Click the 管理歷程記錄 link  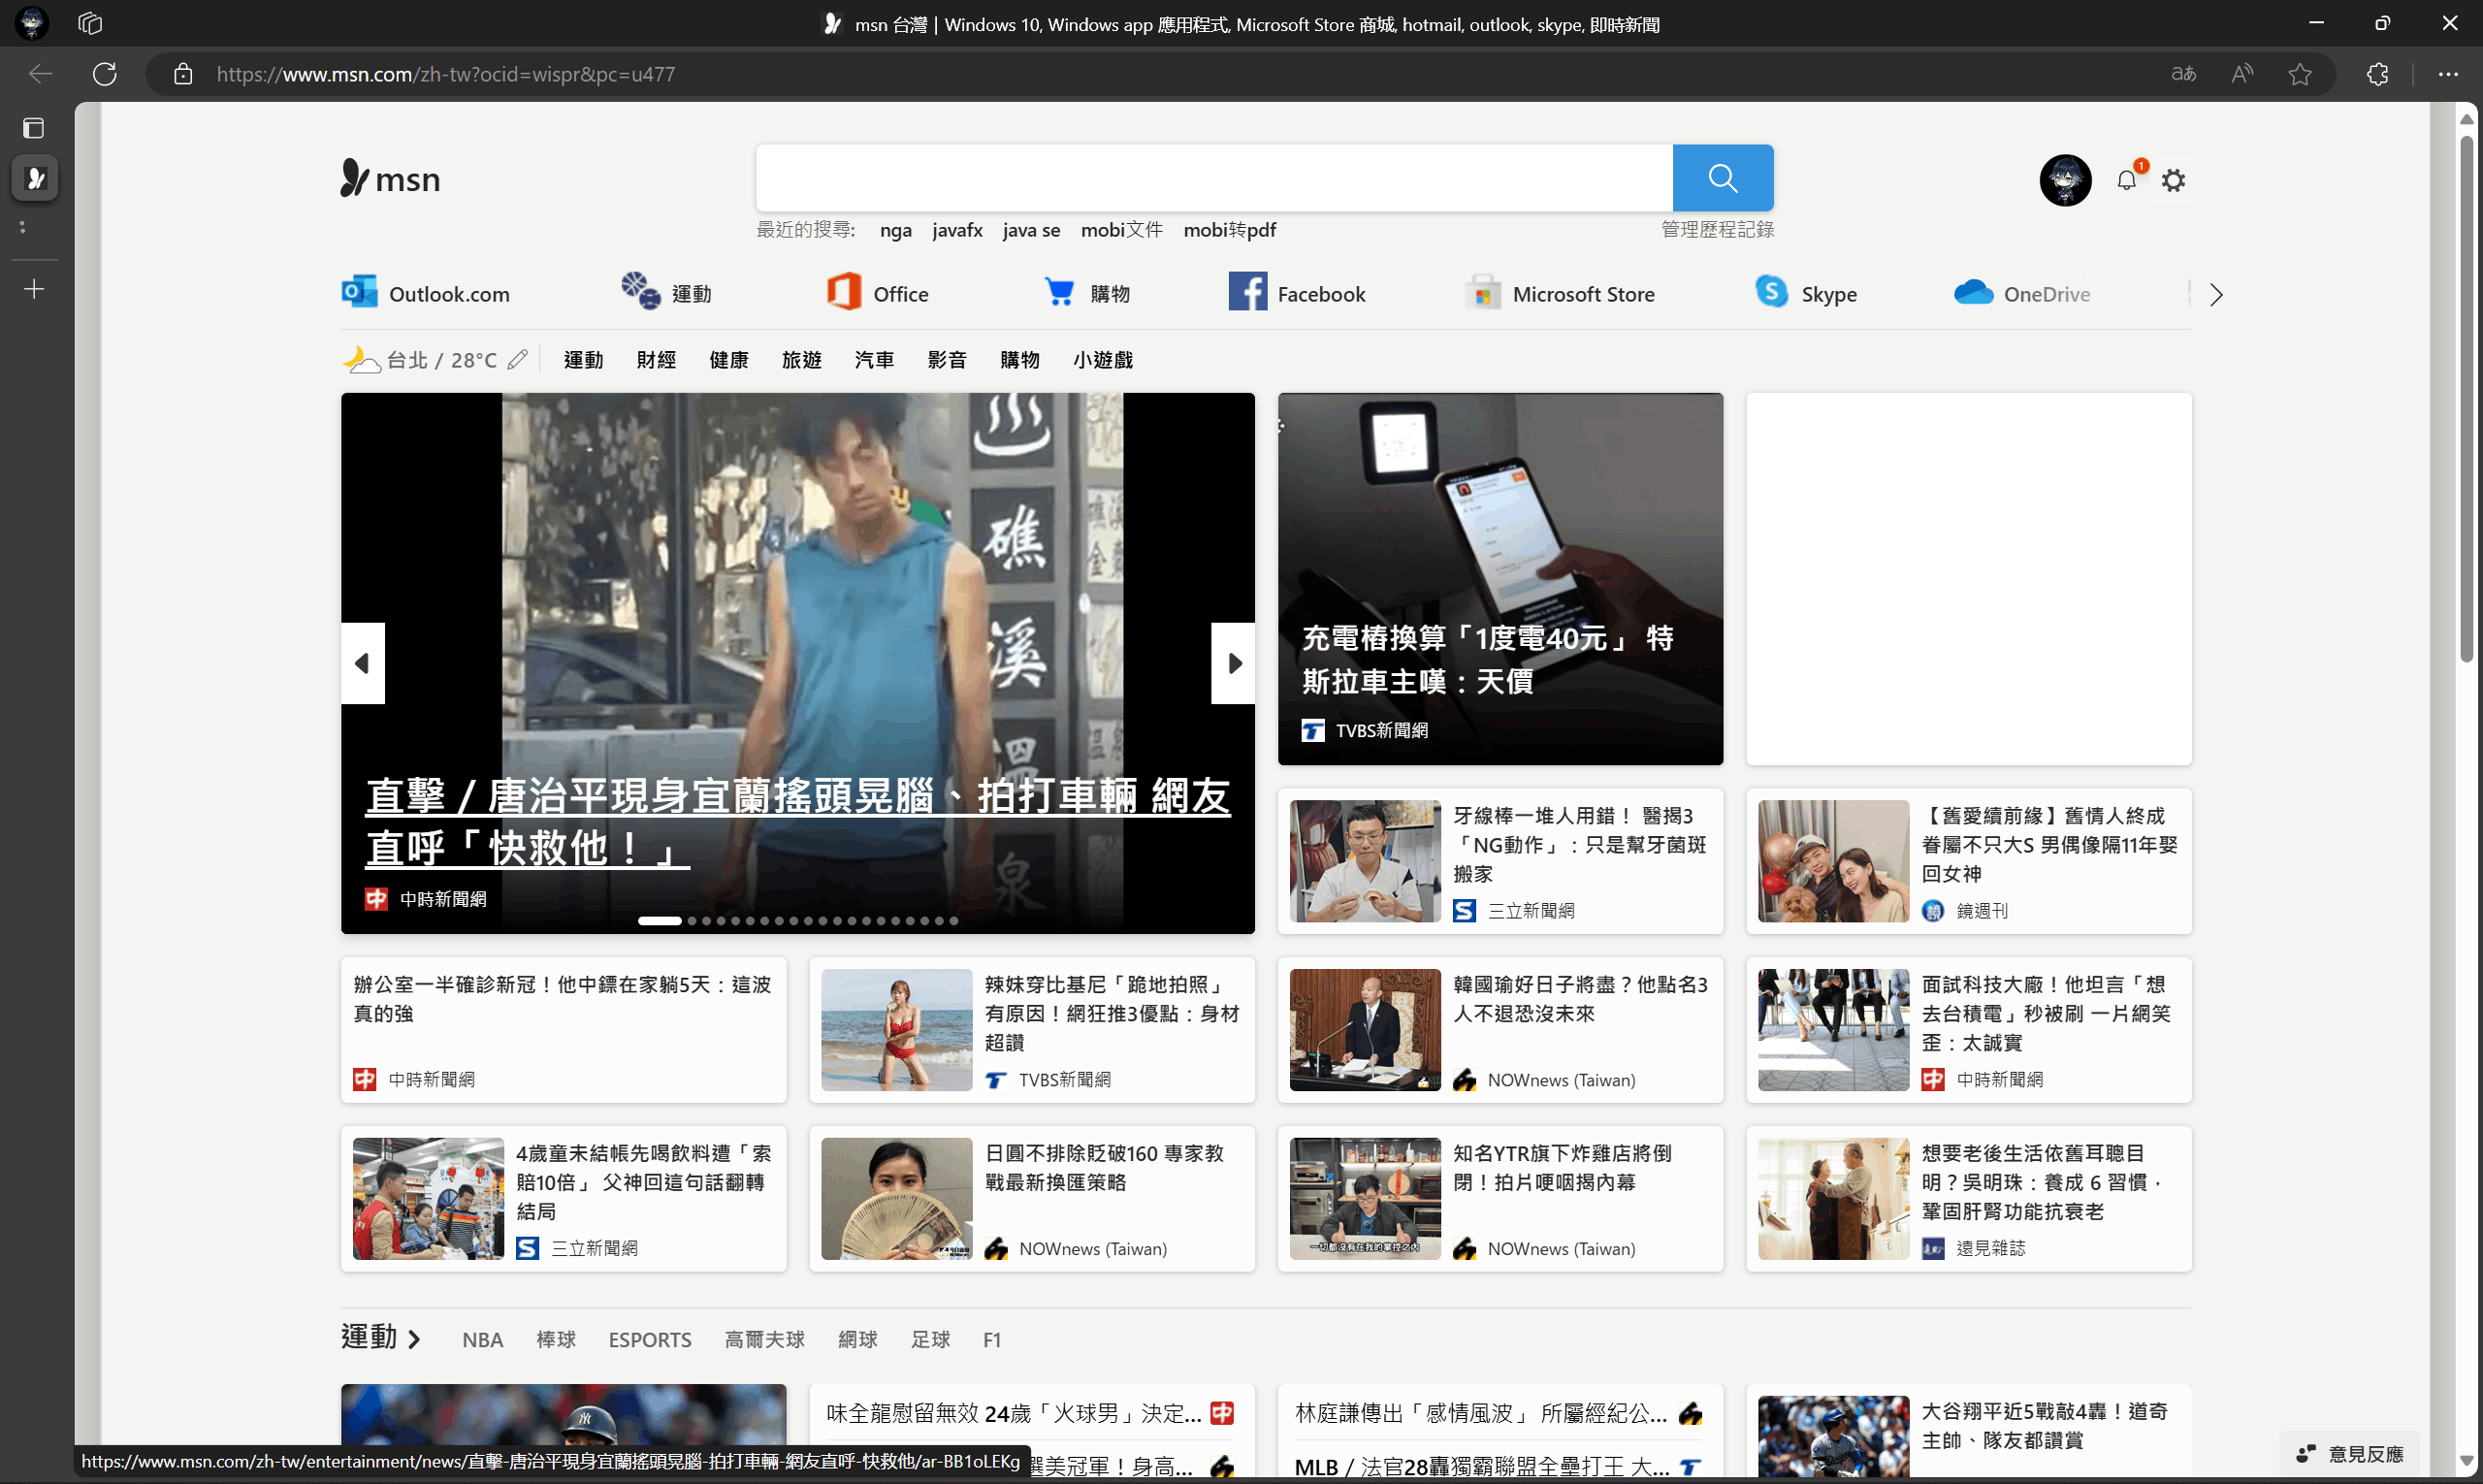(1717, 230)
